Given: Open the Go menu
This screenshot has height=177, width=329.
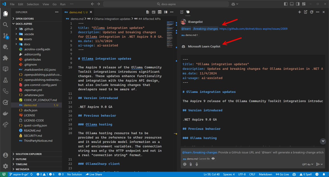Looking at the screenshot, I should click(x=55, y=4).
